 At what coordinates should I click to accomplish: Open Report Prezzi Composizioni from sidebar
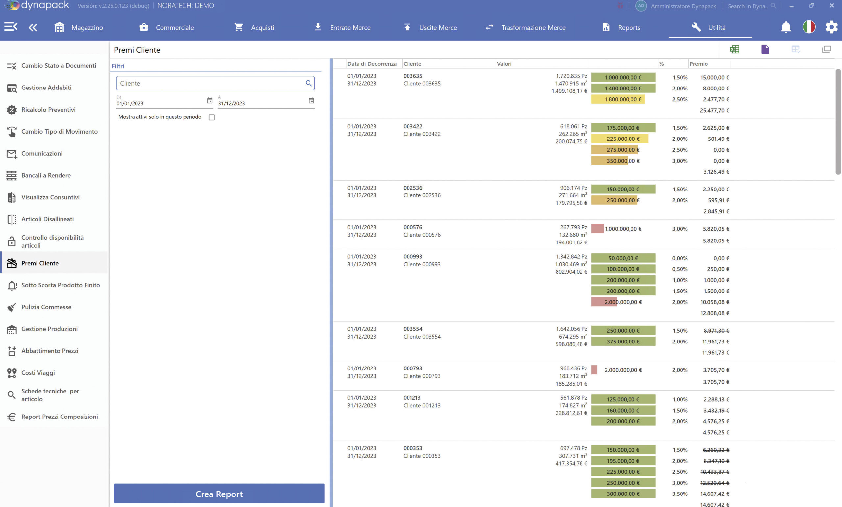[54, 417]
